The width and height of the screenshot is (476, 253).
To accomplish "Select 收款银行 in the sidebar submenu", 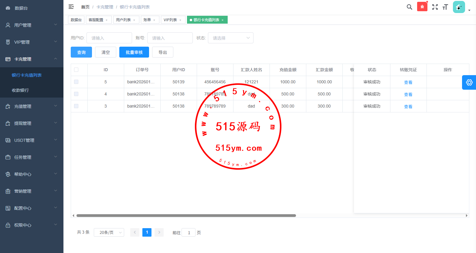I will click(x=20, y=90).
